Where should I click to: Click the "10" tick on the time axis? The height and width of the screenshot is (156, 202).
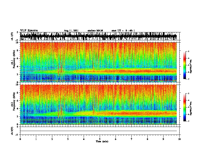[179, 139]
